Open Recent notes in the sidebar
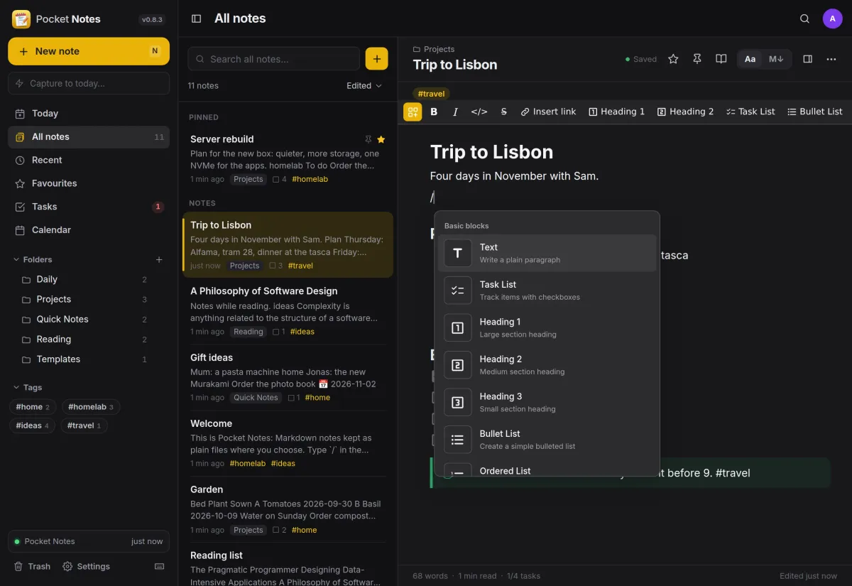Image resolution: width=852 pixels, height=586 pixels. tap(89, 160)
